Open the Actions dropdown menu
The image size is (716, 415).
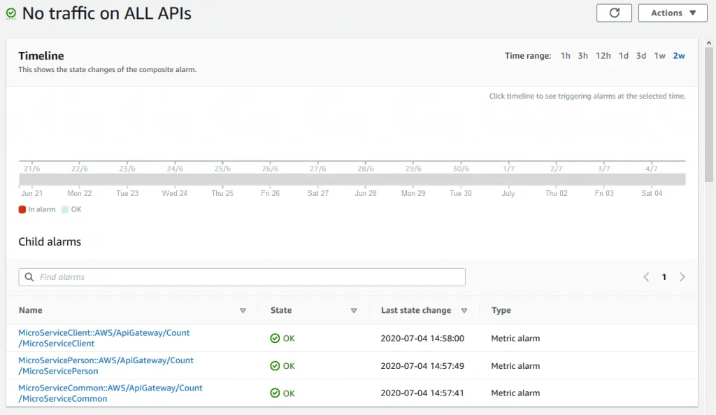673,13
